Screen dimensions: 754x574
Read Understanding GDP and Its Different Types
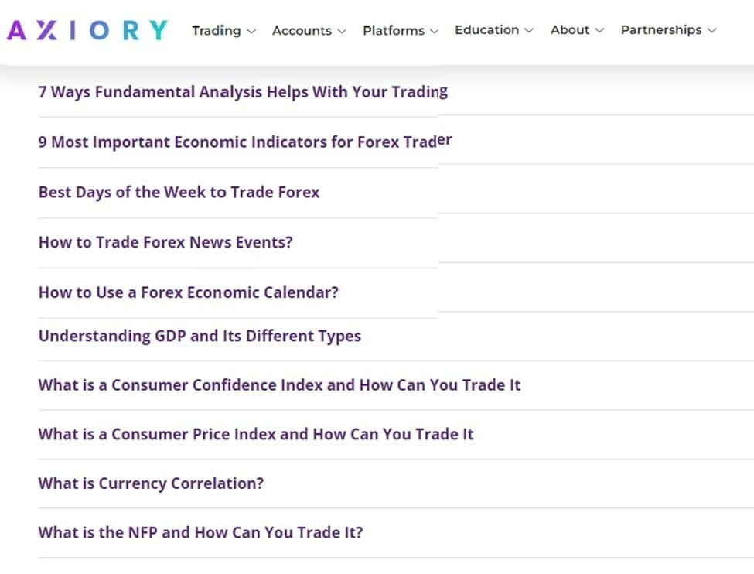[200, 336]
